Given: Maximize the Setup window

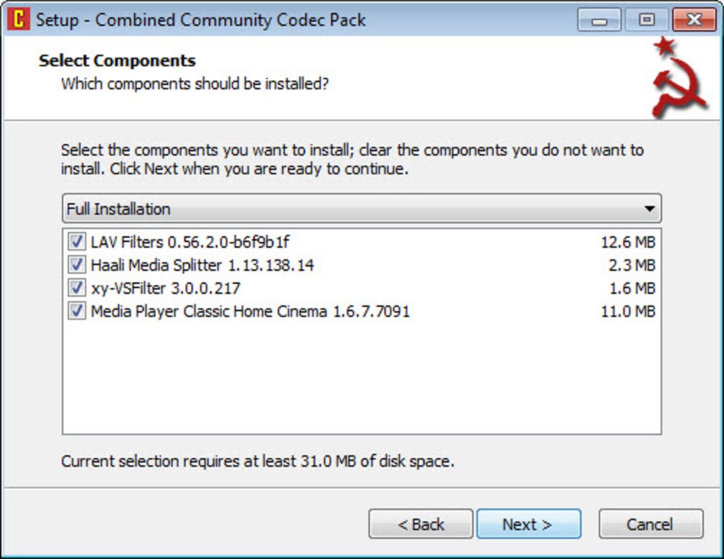Looking at the screenshot, I should click(x=647, y=20).
